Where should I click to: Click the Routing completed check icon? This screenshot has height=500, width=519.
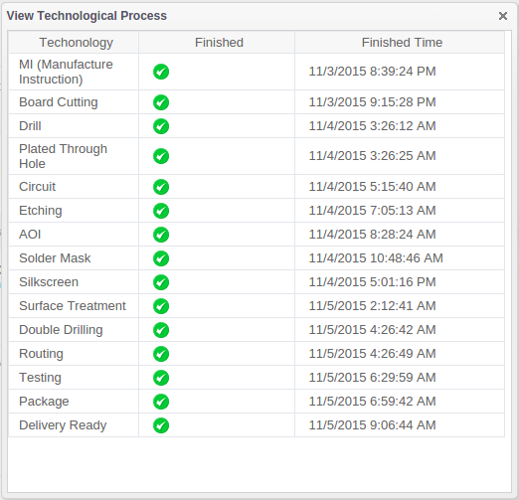[161, 354]
